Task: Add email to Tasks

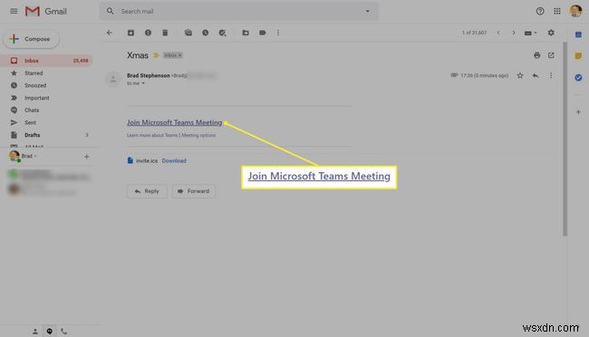Action: coord(222,33)
